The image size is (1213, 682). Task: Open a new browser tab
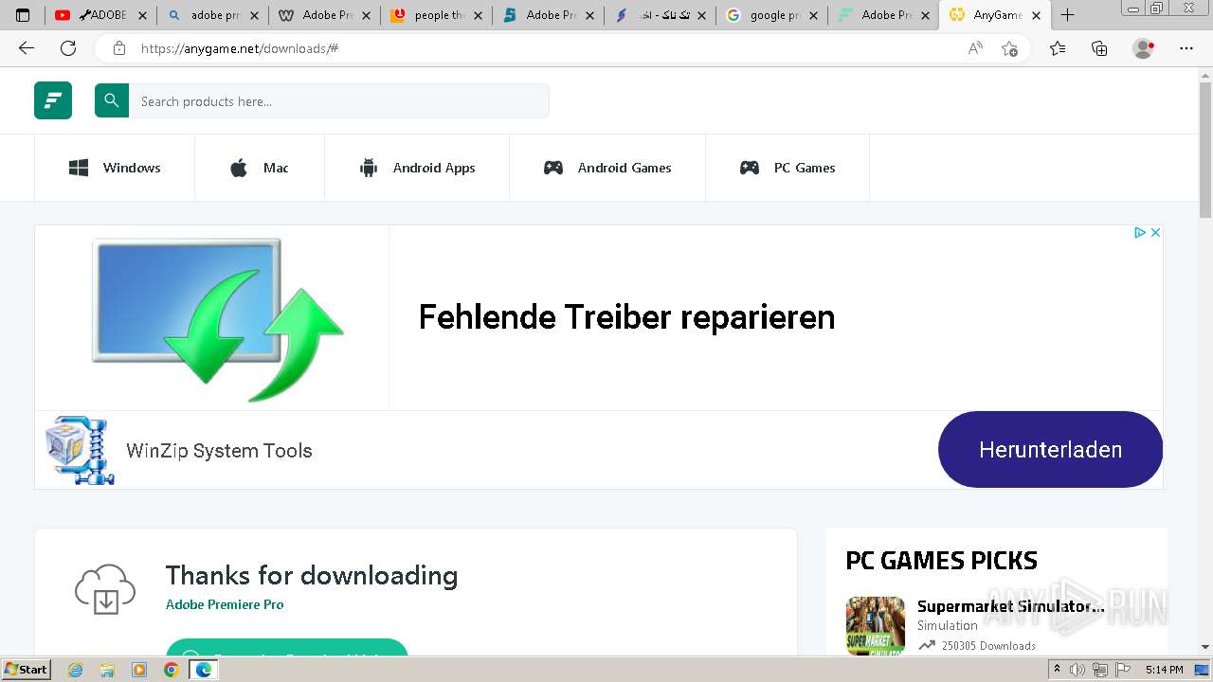coord(1067,15)
